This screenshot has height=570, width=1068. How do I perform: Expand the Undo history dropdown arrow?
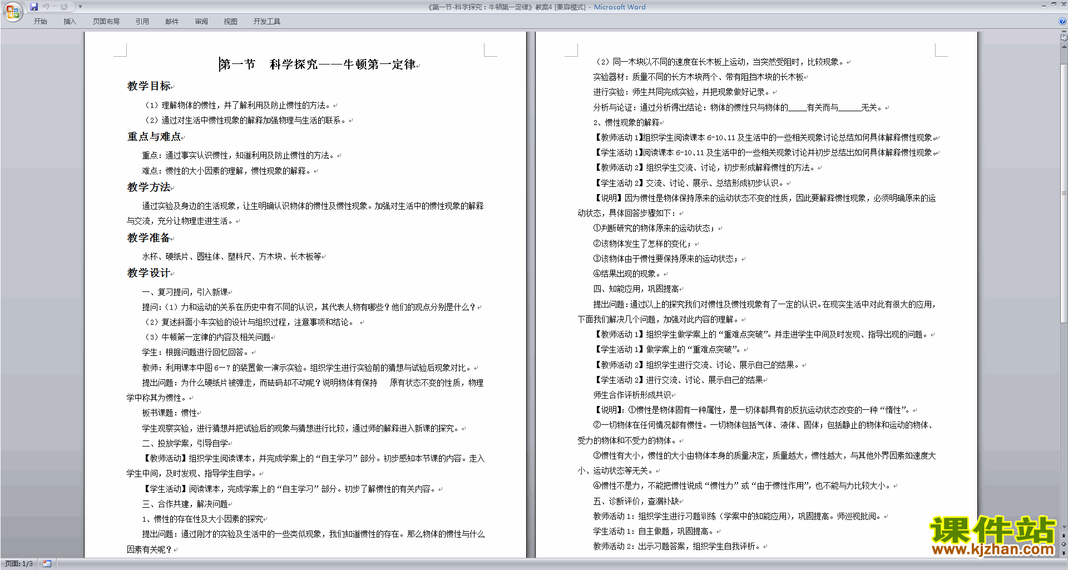click(54, 7)
